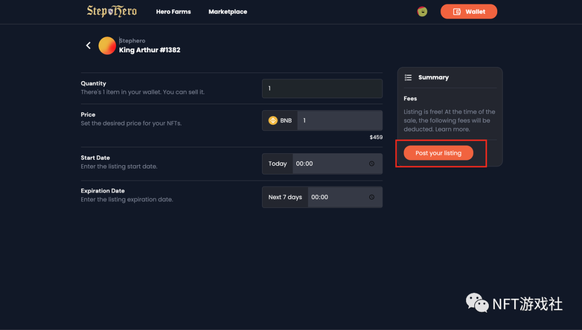The width and height of the screenshot is (582, 330).
Task: Go to the Marketplace page
Action: [227, 12]
